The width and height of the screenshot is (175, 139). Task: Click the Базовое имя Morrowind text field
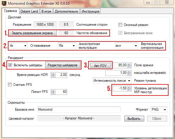(79, 110)
